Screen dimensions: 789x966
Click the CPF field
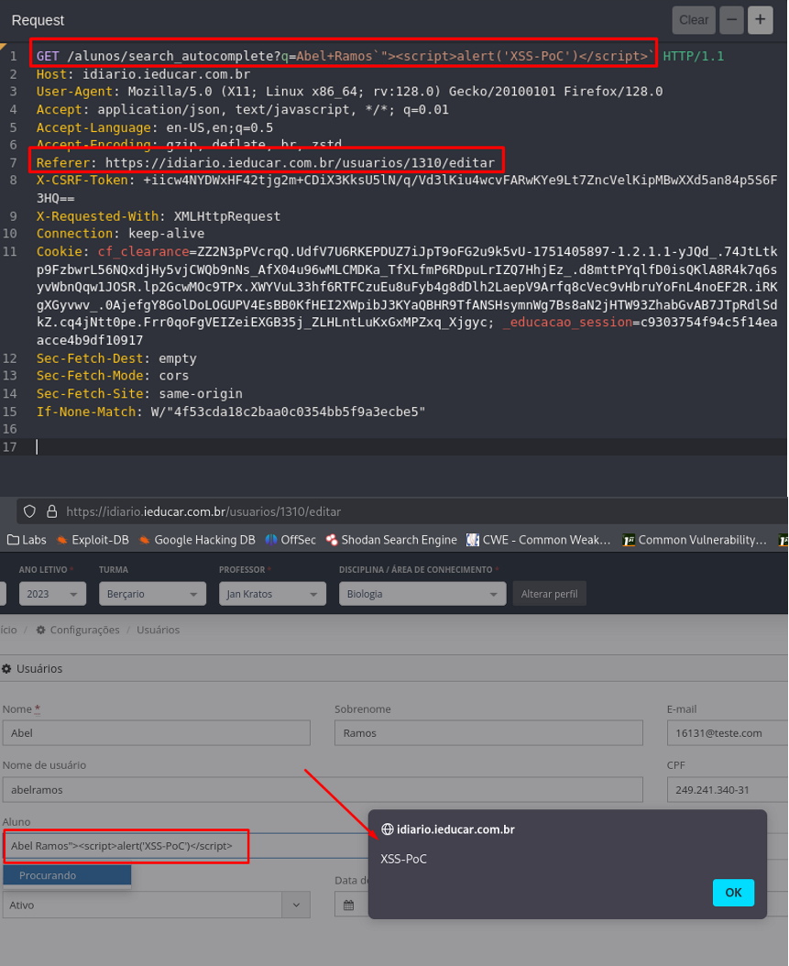point(728,790)
